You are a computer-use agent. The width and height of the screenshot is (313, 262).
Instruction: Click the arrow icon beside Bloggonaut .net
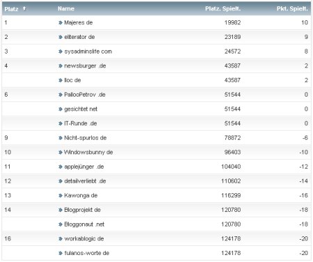tap(61, 224)
